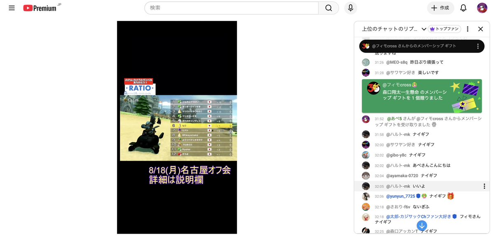494x237 pixels.
Task: Click avatar beside ハルト-mk いいよ
Action: (365, 186)
